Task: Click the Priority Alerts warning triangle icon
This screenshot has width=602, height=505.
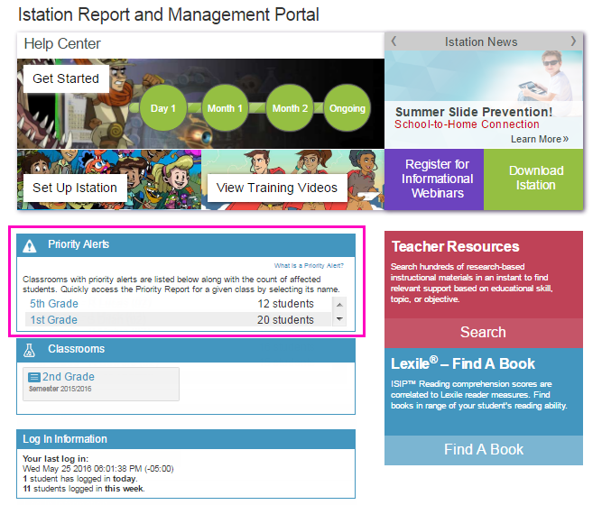Action: (x=30, y=246)
